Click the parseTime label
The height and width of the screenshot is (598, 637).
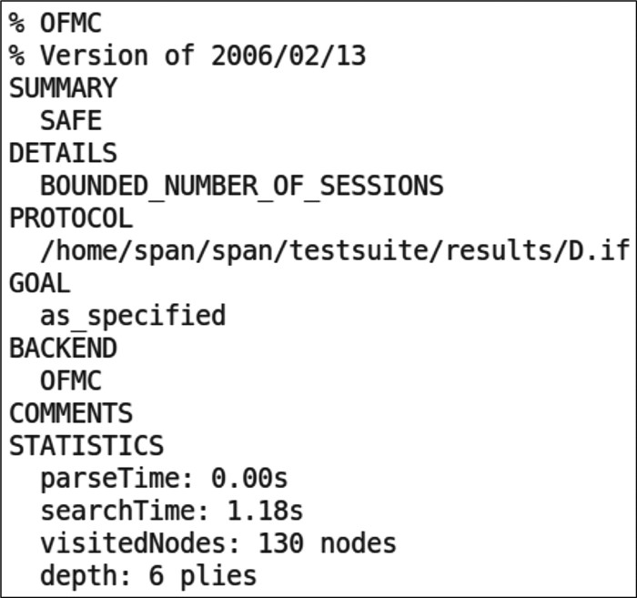pos(118,478)
